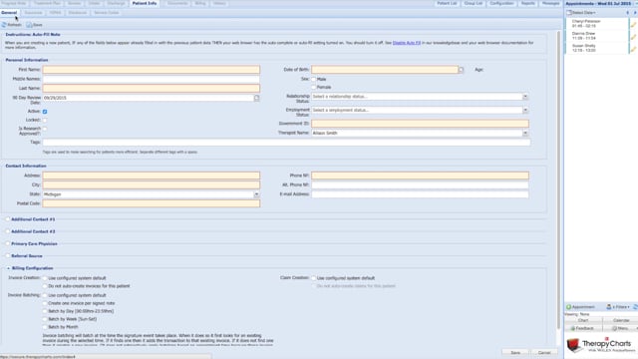Select Batch by Day option
This screenshot has height=359, width=638.
[x=45, y=311]
